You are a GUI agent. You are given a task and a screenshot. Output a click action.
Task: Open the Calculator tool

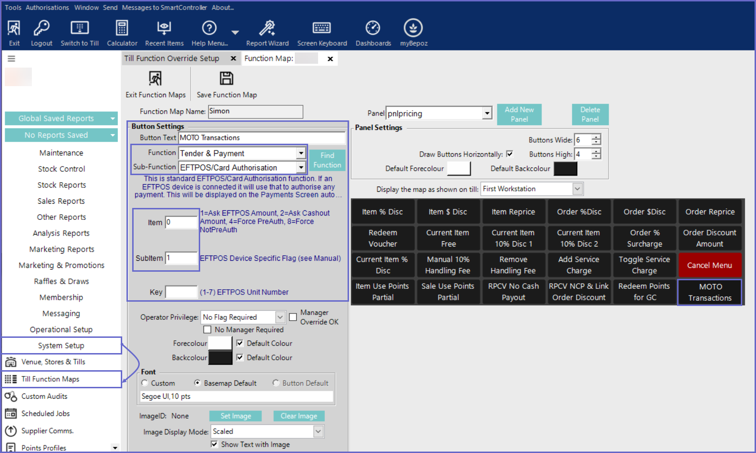pyautogui.click(x=122, y=29)
